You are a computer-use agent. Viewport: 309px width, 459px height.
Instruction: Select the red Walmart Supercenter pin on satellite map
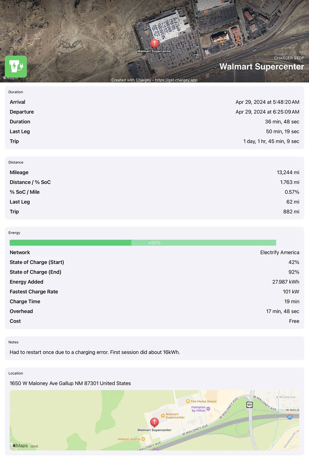click(x=154, y=44)
